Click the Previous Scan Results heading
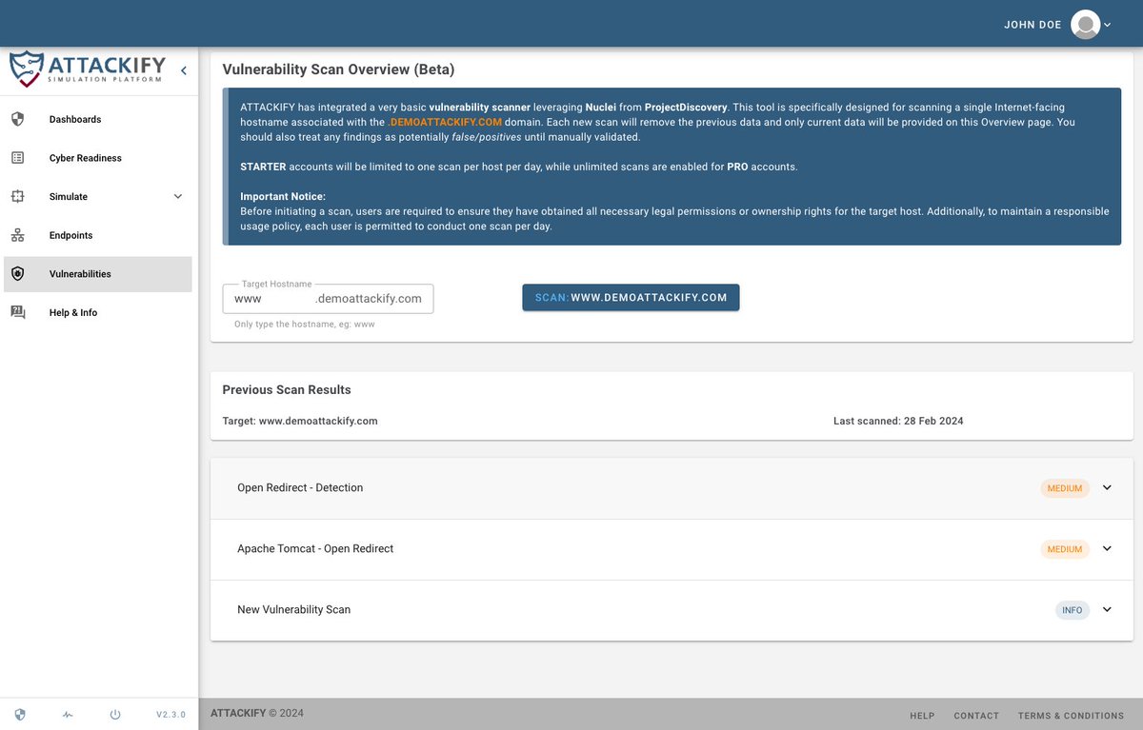 pyautogui.click(x=287, y=389)
